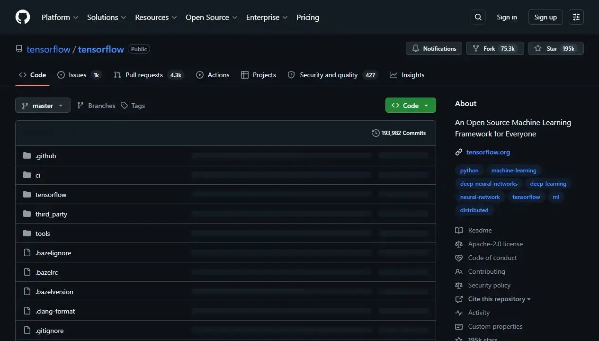Open the Pull requests tab
This screenshot has width=599, height=341.
tap(149, 75)
